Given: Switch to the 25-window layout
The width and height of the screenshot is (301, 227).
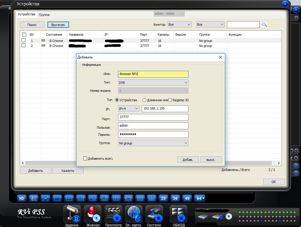Looking at the screenshot, I should pos(163,198).
